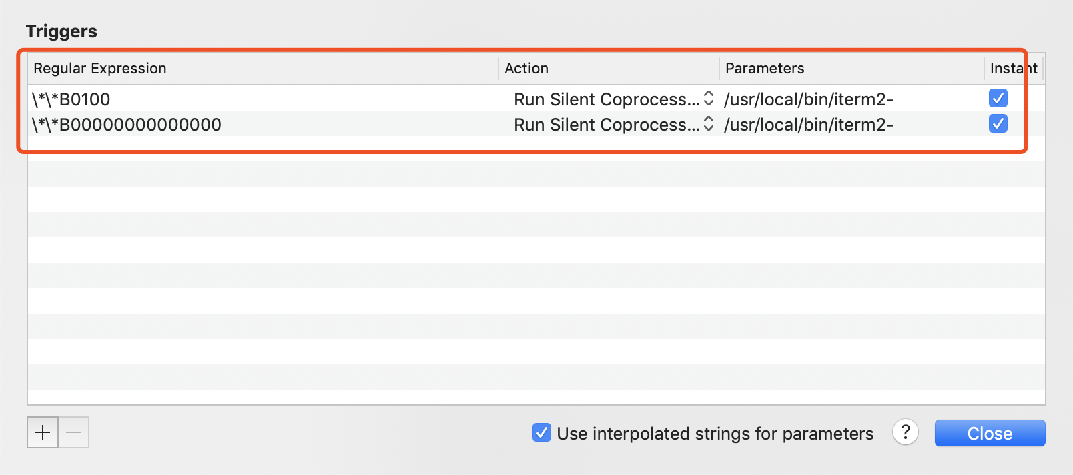Open the question mark help button
Viewport: 1073px width, 475px height.
click(x=905, y=432)
